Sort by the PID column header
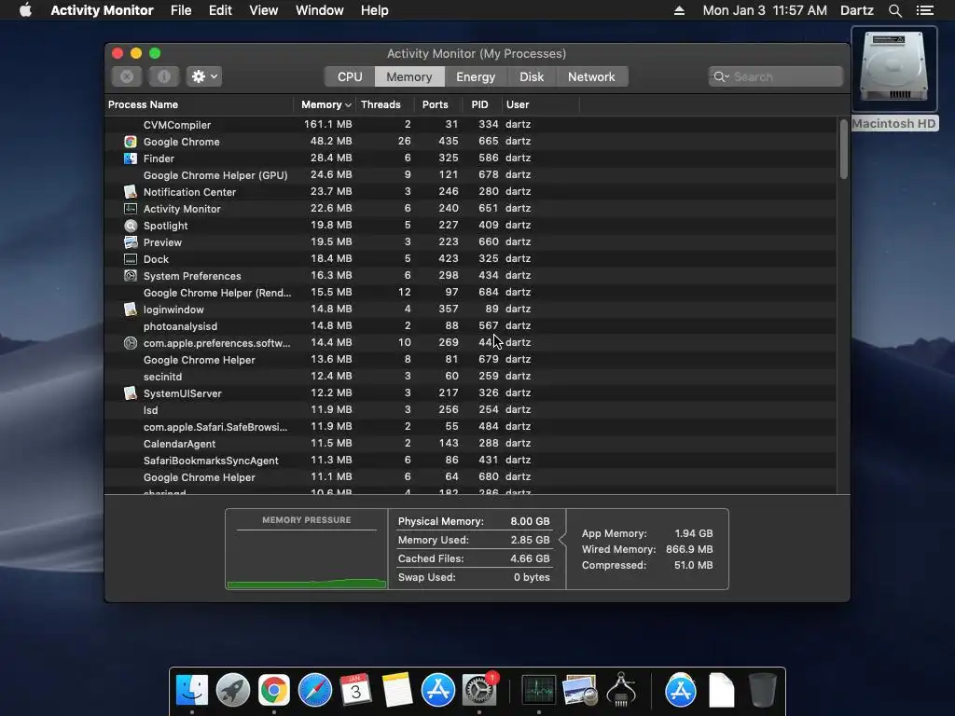Viewport: 955px width, 716px height. coord(480,104)
